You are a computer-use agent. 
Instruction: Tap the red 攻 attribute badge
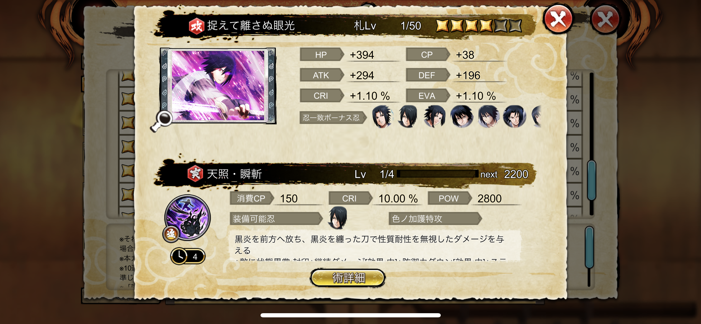pos(196,26)
